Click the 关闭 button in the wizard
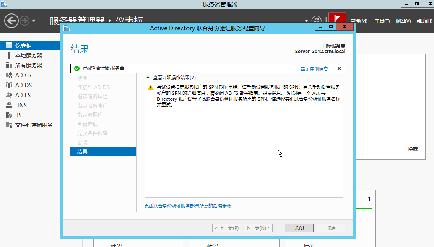The height and width of the screenshot is (247, 434). tap(299, 228)
